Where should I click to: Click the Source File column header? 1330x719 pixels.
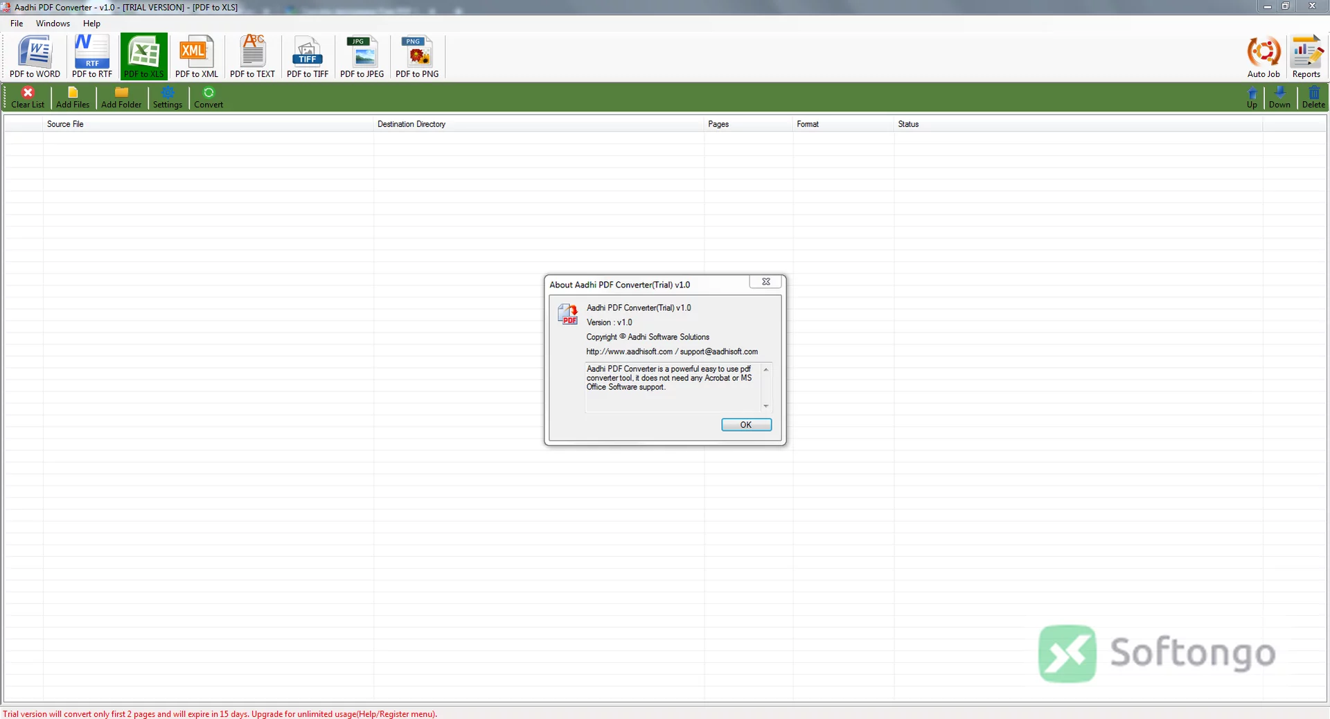(208, 124)
